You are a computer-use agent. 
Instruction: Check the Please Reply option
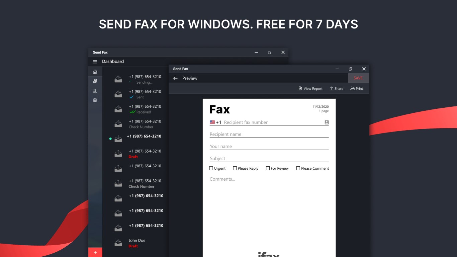click(x=235, y=168)
